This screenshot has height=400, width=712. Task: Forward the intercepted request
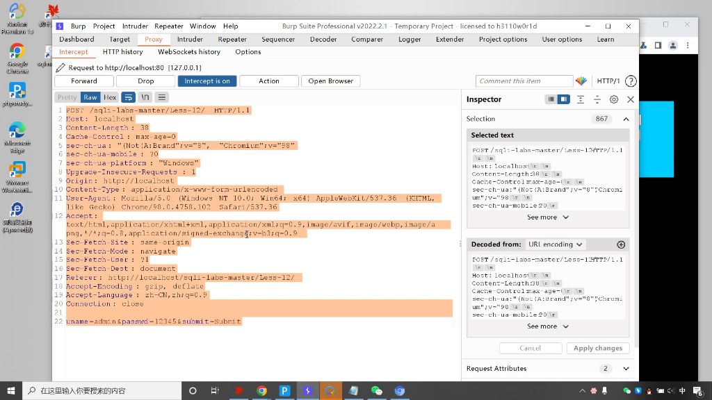84,81
